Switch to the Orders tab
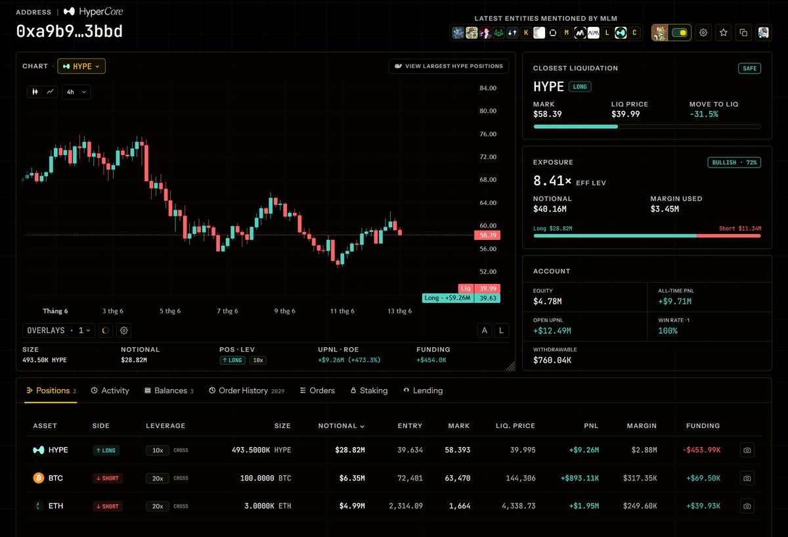 [317, 390]
